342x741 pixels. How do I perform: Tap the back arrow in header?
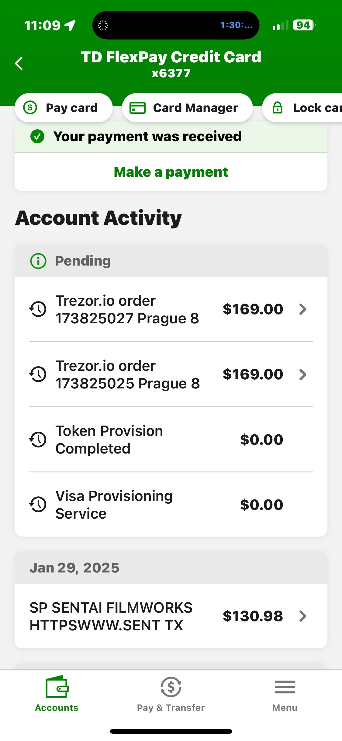pos(19,64)
